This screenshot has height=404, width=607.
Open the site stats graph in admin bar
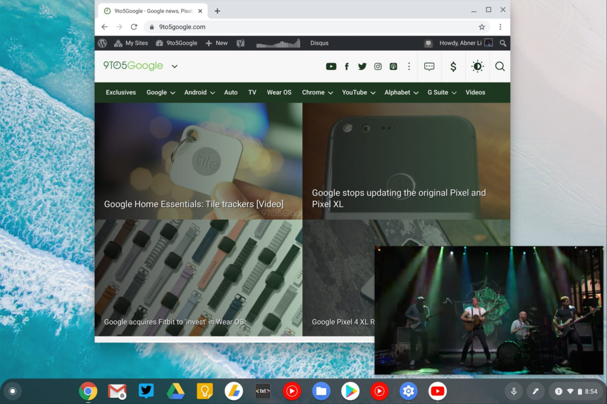click(x=278, y=43)
